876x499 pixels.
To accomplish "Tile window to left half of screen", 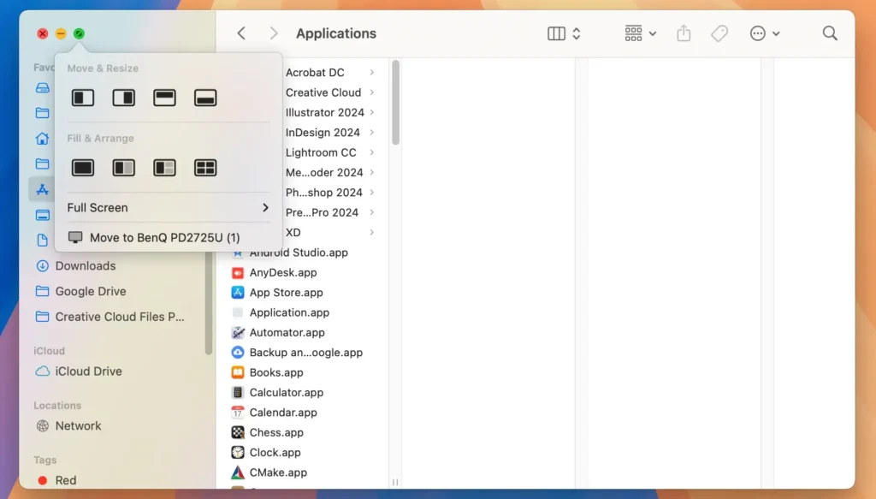I will coord(83,98).
